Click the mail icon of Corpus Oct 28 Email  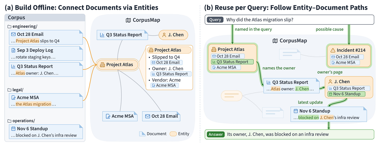(x=13, y=34)
